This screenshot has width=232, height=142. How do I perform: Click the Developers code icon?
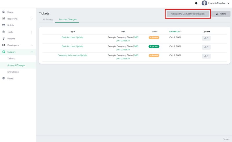pyautogui.click(x=4, y=45)
